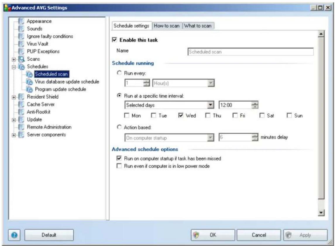Viewport: 335px width, 246px height.
Task: Click the Name field Scheduled scan
Action: [x=251, y=52]
